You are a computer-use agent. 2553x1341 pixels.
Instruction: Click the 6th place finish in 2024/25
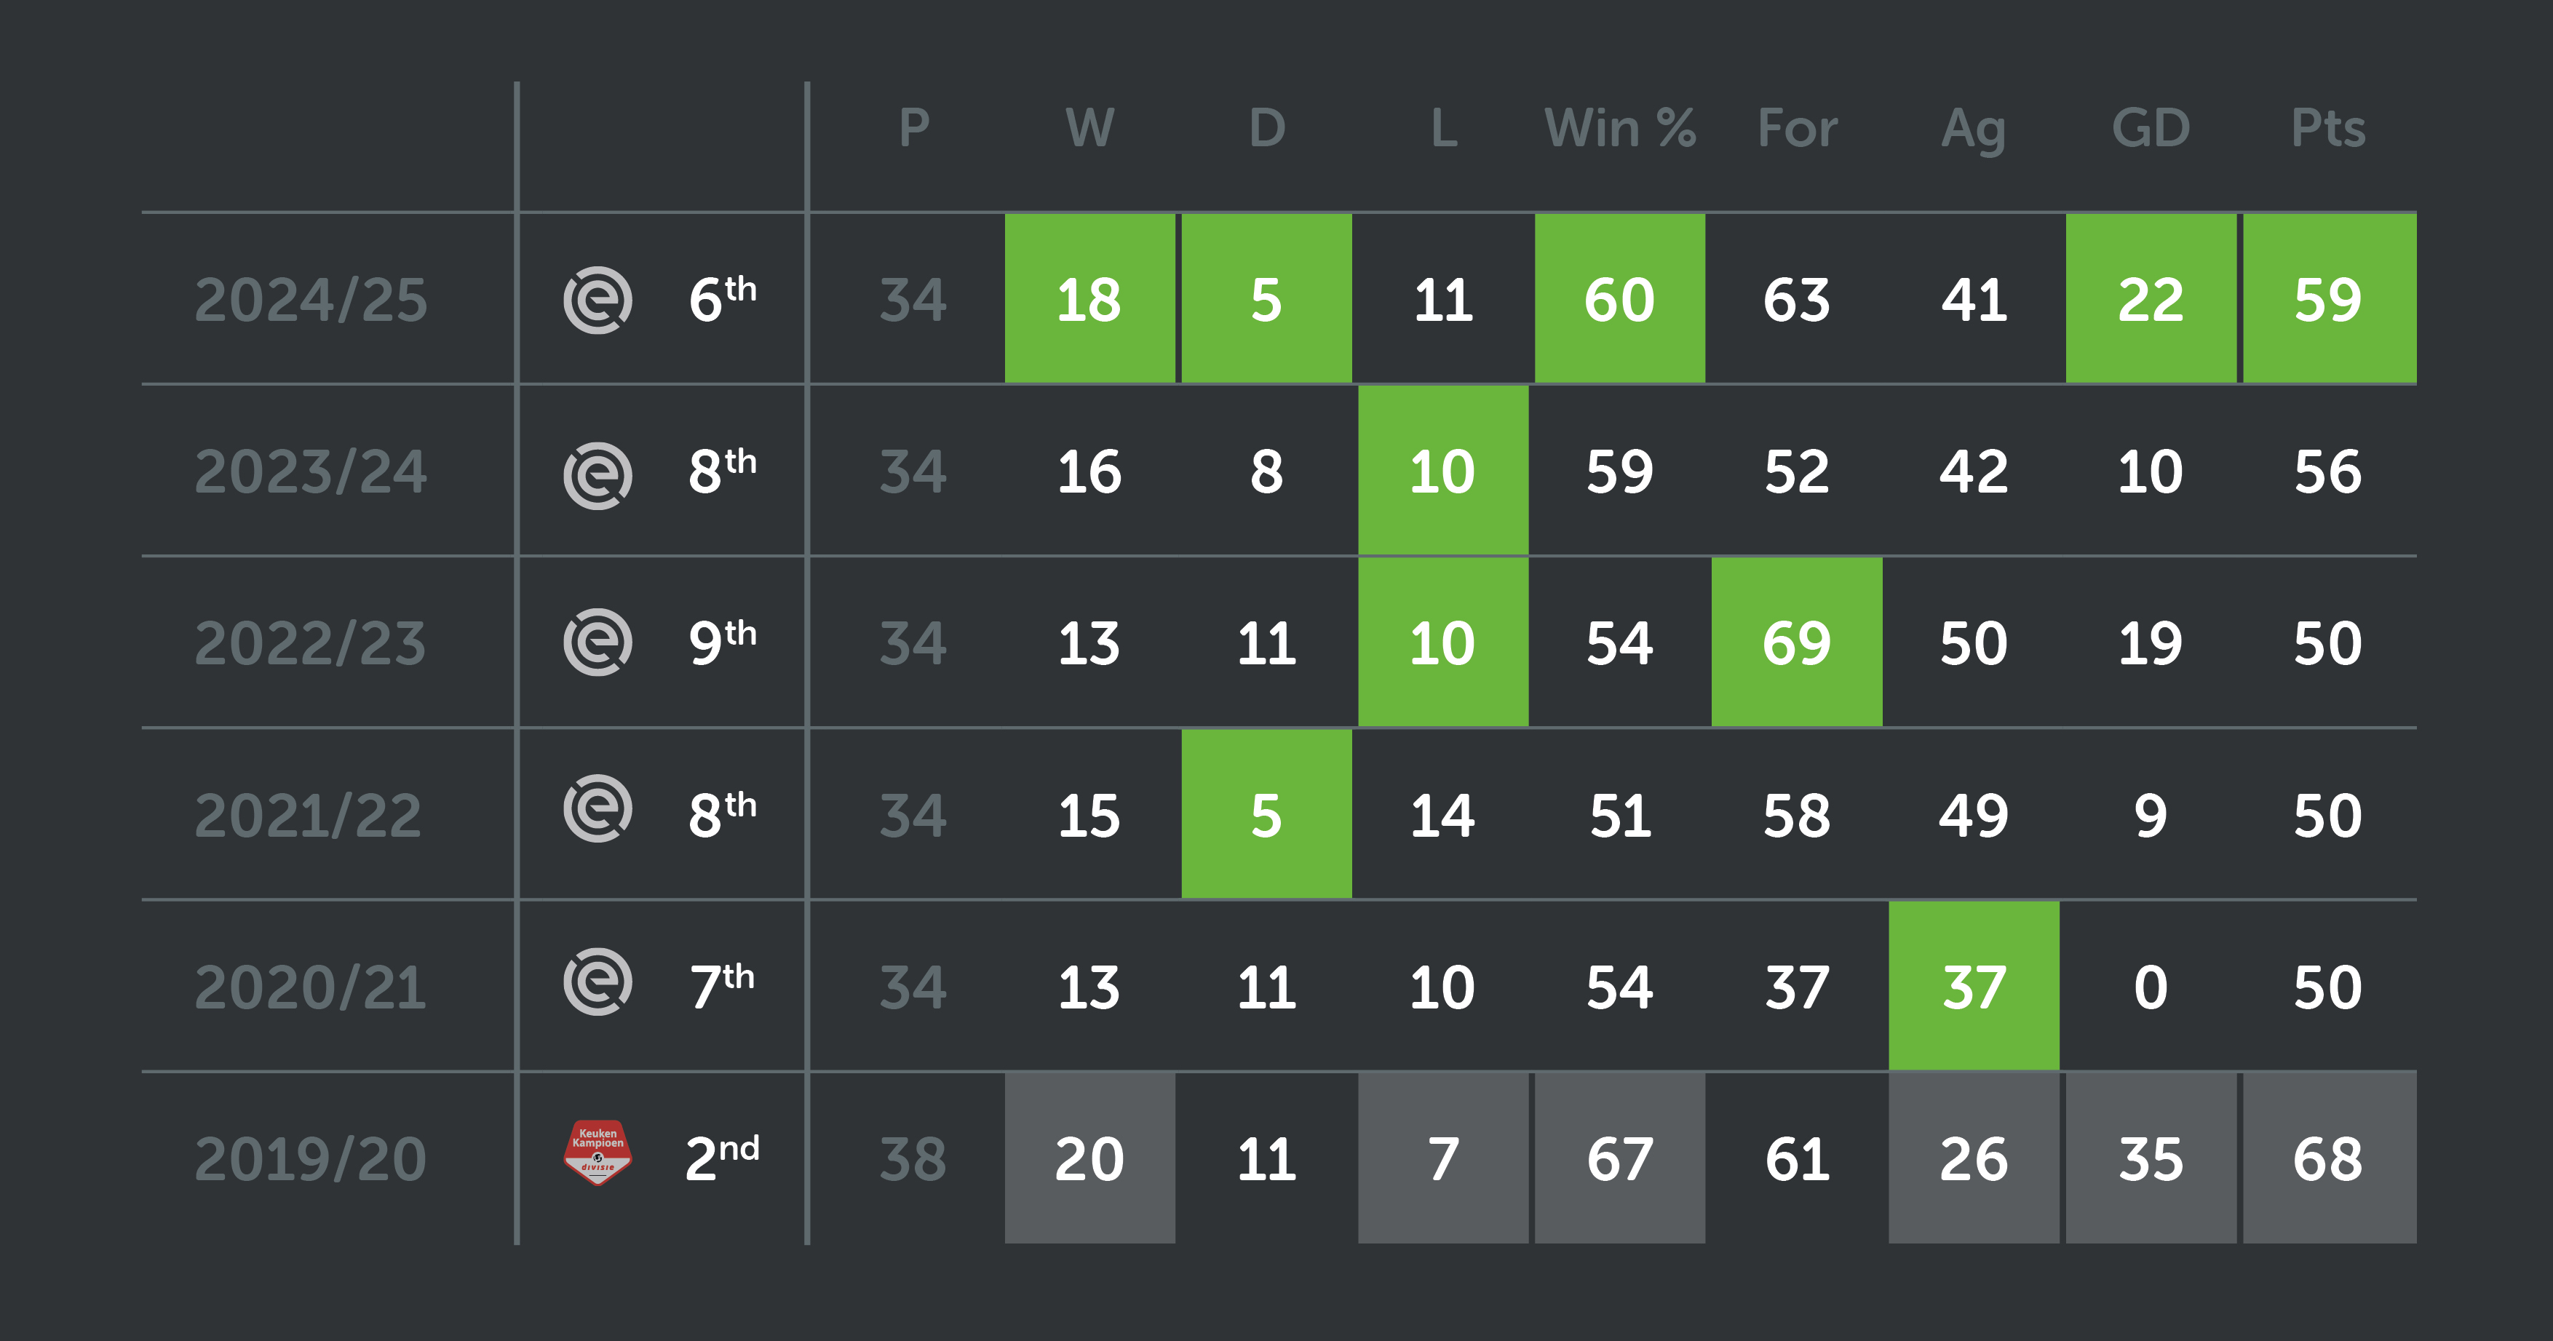[723, 298]
